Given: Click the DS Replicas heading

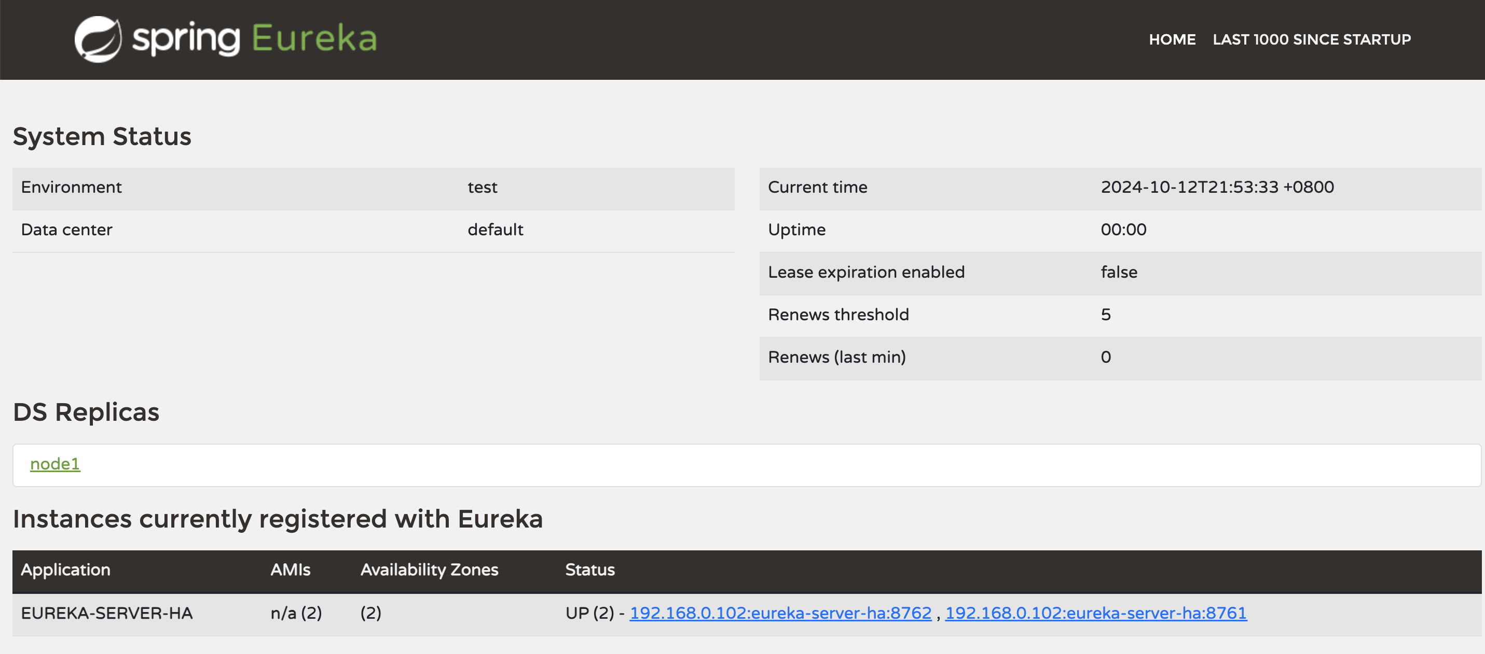Looking at the screenshot, I should point(86,412).
